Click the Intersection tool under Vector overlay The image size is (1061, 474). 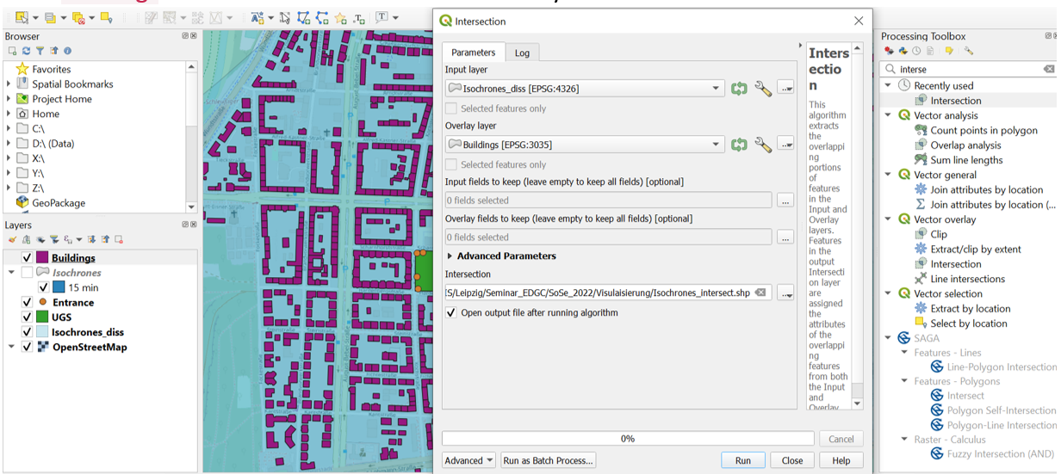pyautogui.click(x=955, y=264)
